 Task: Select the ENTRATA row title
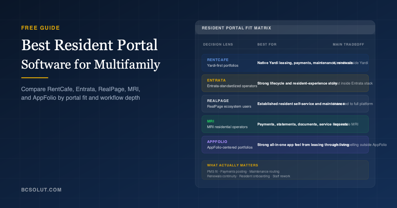click(216, 80)
